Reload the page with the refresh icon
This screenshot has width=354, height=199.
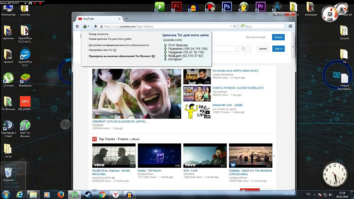[x=235, y=27]
